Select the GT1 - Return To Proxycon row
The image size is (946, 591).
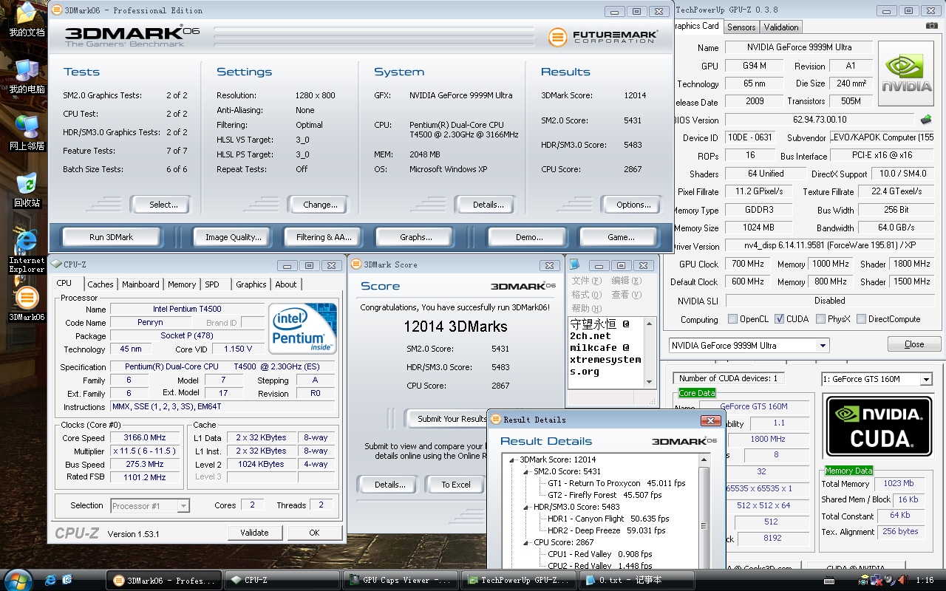(x=616, y=483)
